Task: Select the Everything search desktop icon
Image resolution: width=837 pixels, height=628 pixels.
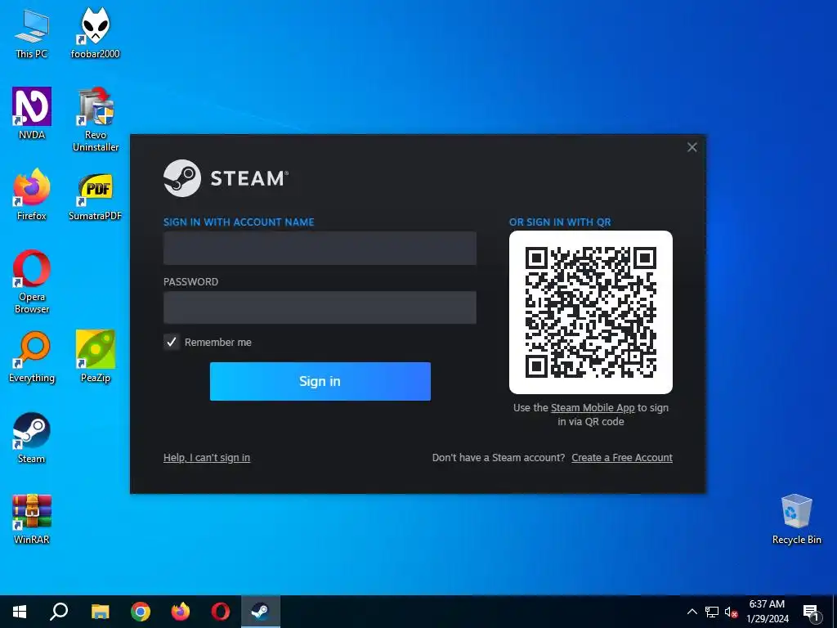Action: [32, 357]
